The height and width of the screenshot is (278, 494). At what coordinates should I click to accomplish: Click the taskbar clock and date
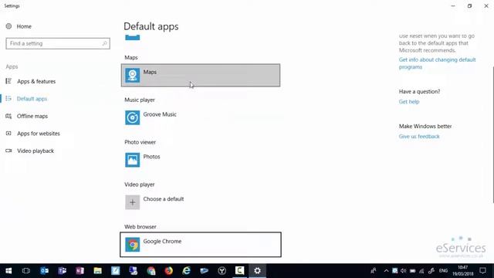(x=463, y=270)
